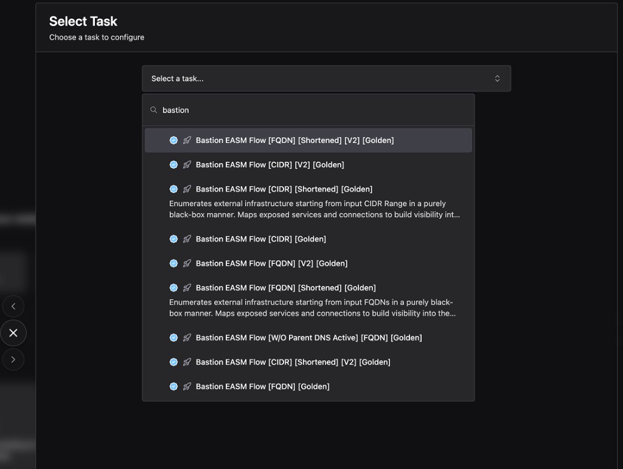Close the viewer with the X button
The width and height of the screenshot is (623, 469).
click(13, 333)
